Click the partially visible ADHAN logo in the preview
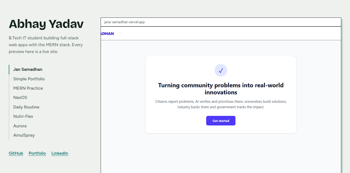 (x=107, y=34)
